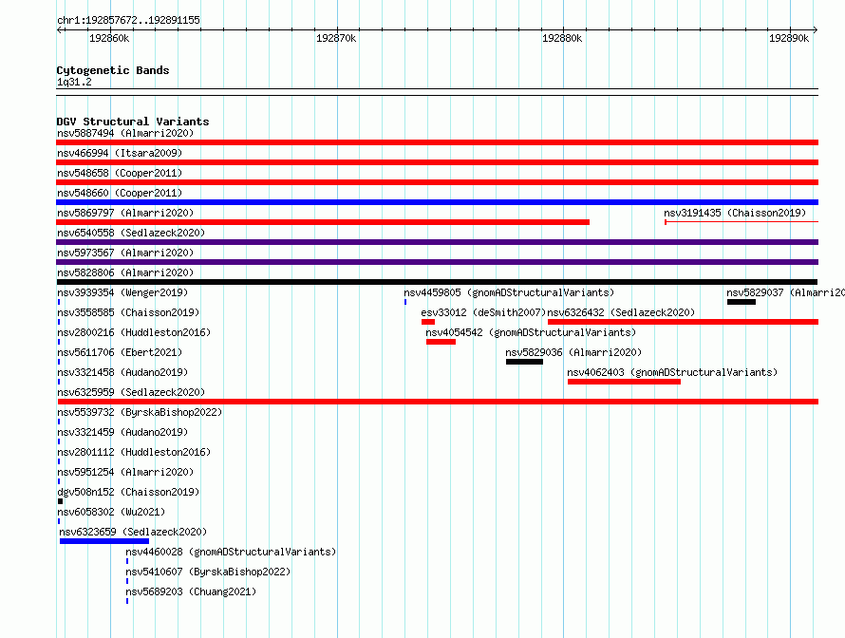Click nsv5539732 (ByrskaBishop2022) label
Screen dimensions: 845x638
pos(140,412)
